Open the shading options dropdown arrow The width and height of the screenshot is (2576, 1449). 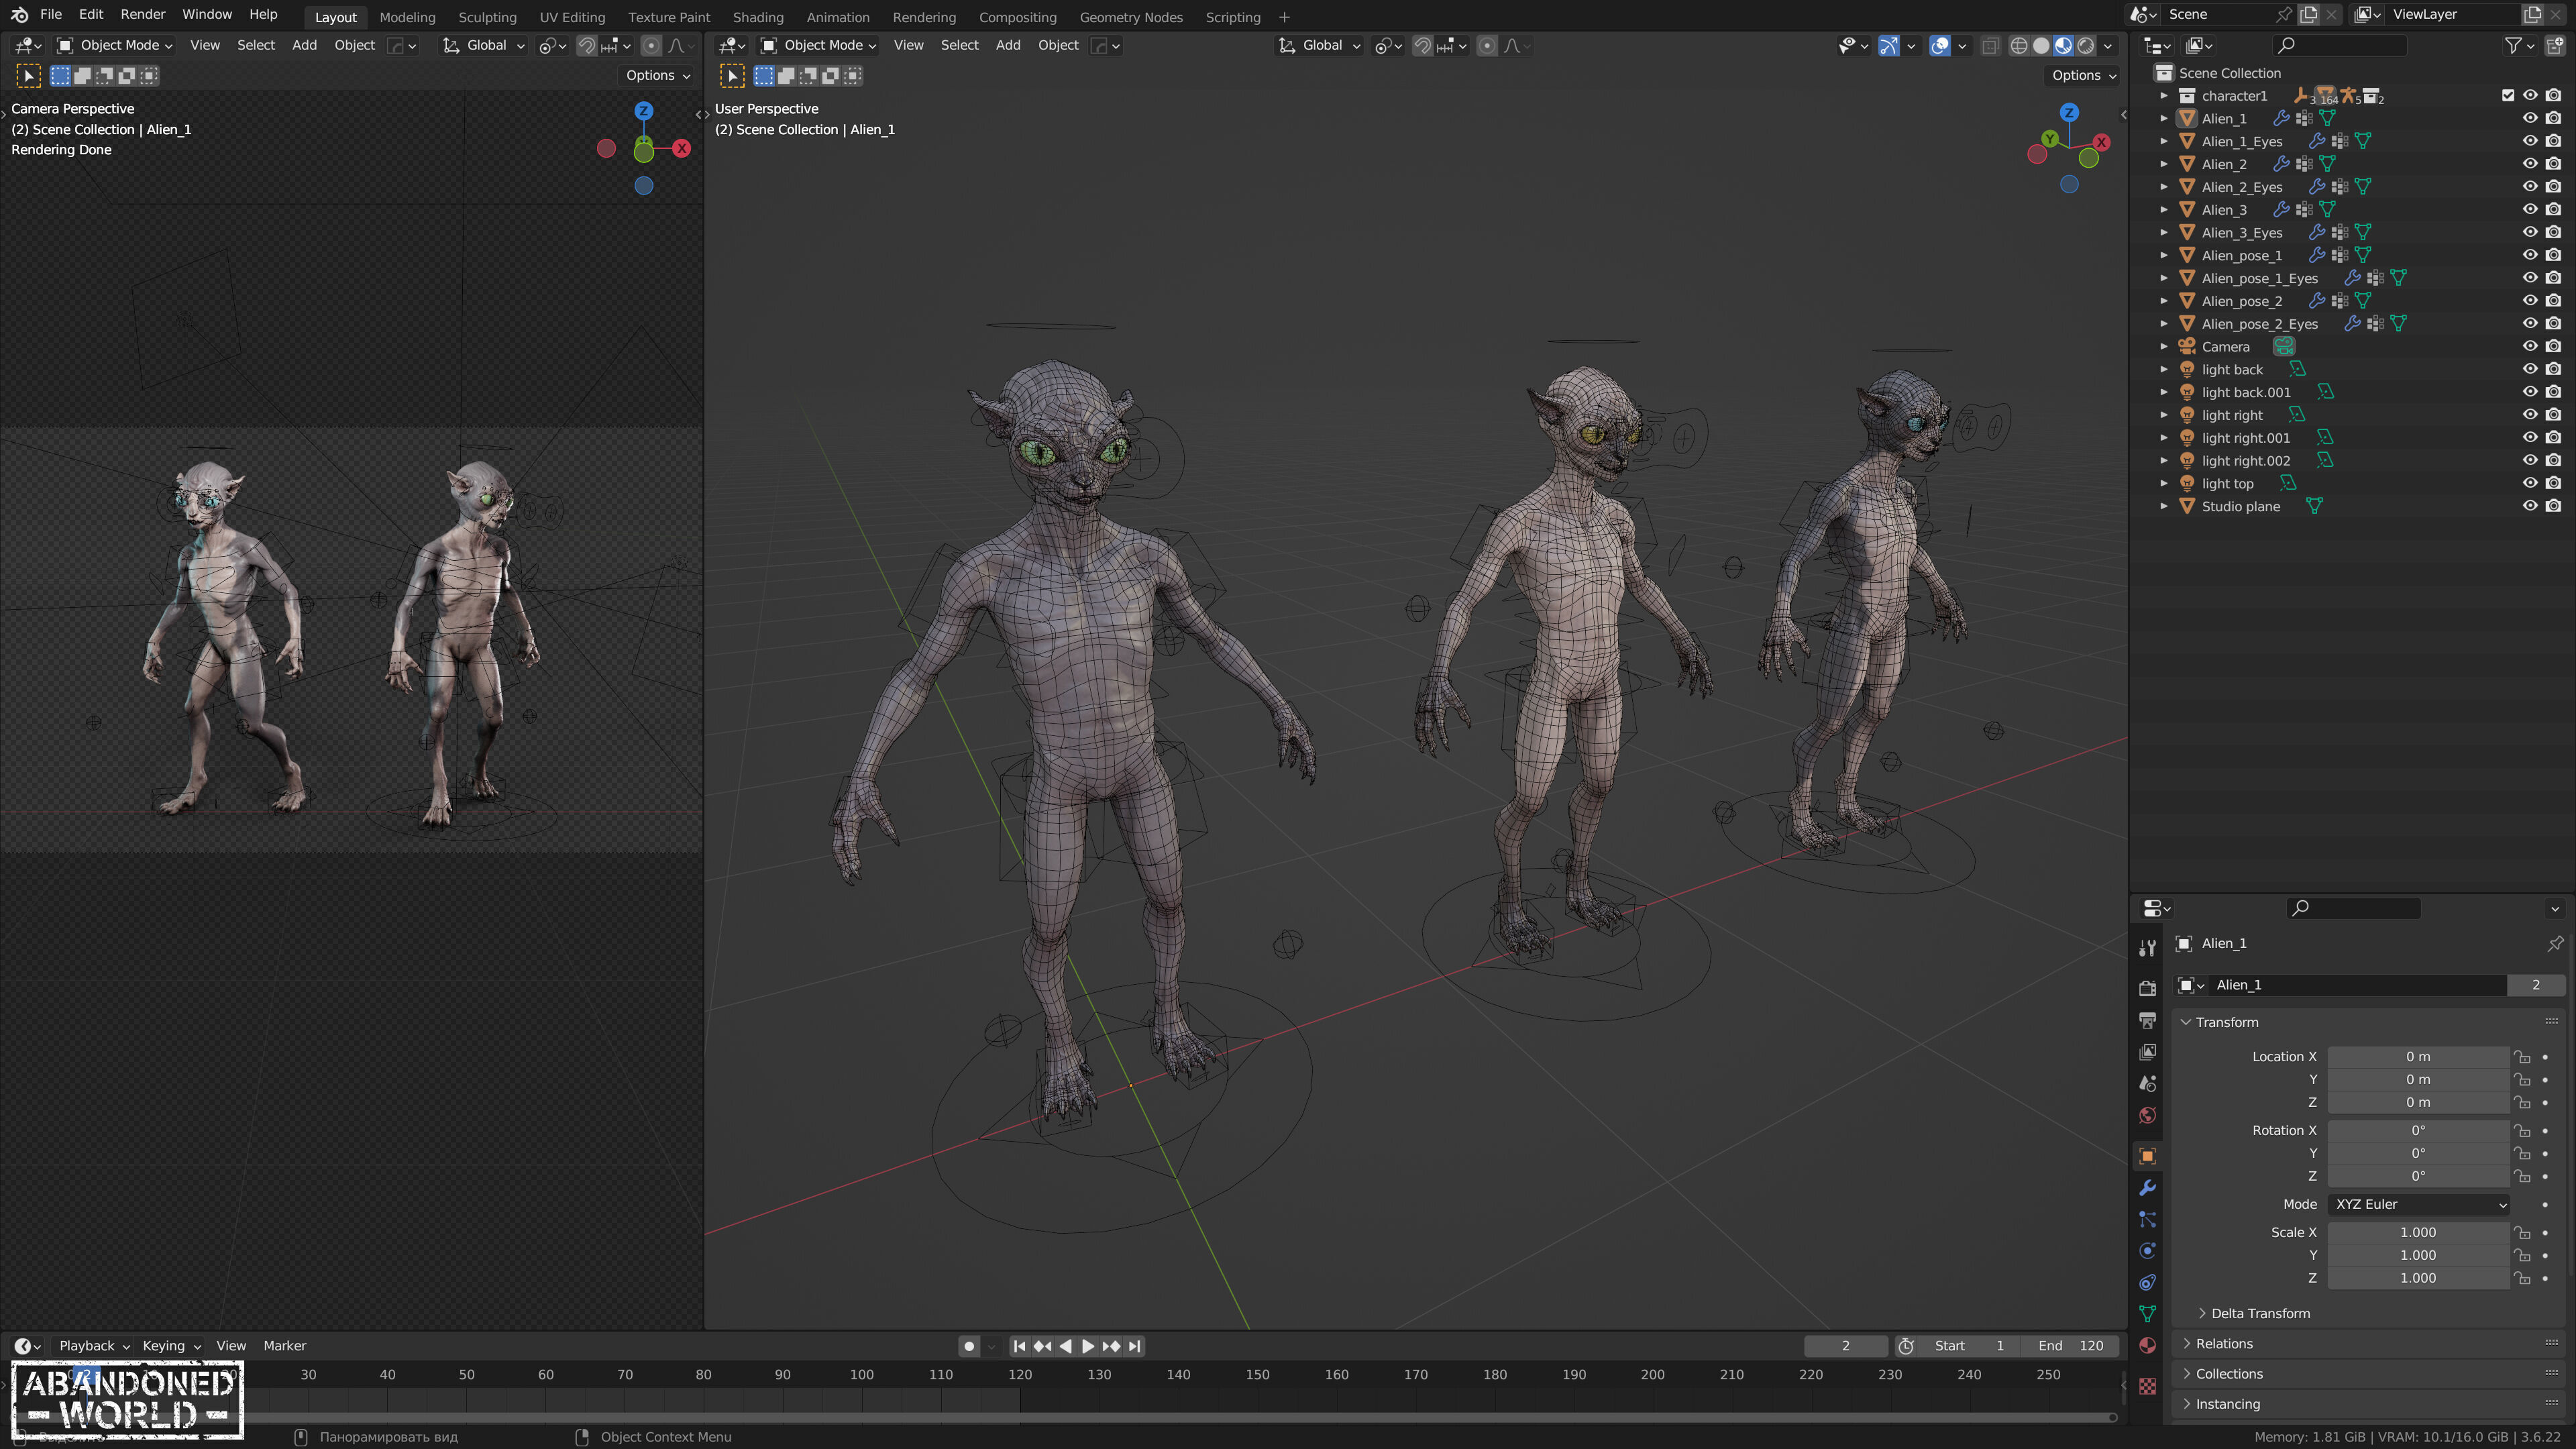2108,46
